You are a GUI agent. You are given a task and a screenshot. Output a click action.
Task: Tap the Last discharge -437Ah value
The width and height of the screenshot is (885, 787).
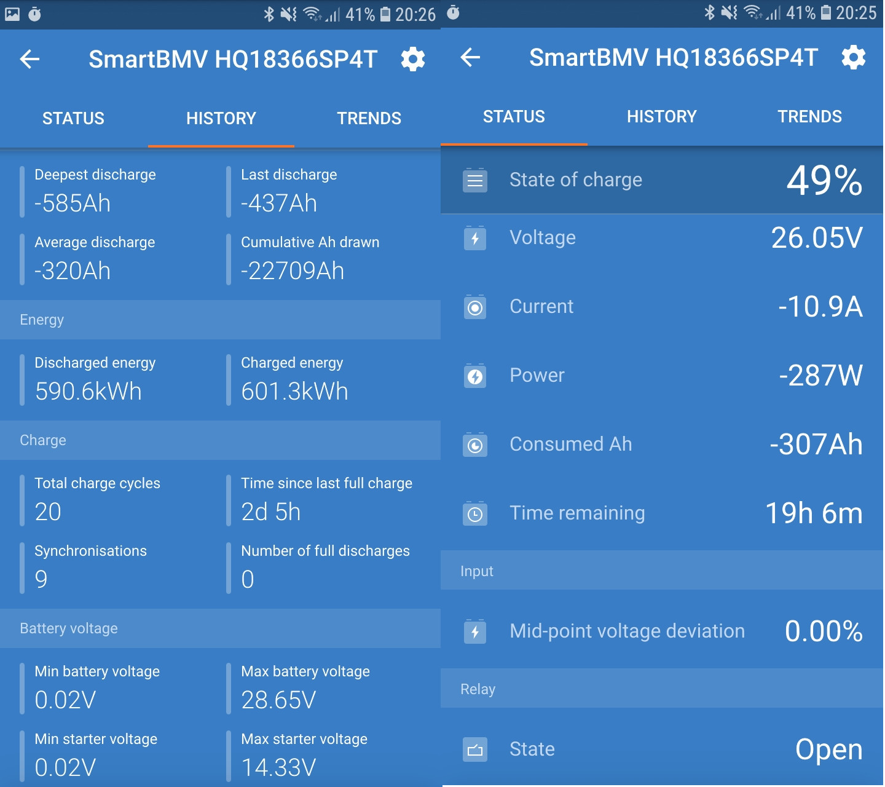coord(279,204)
